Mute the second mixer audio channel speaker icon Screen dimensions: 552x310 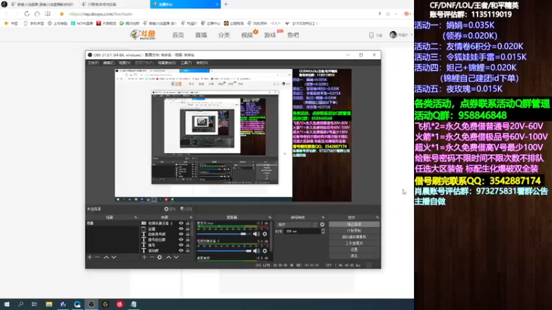tap(256, 251)
